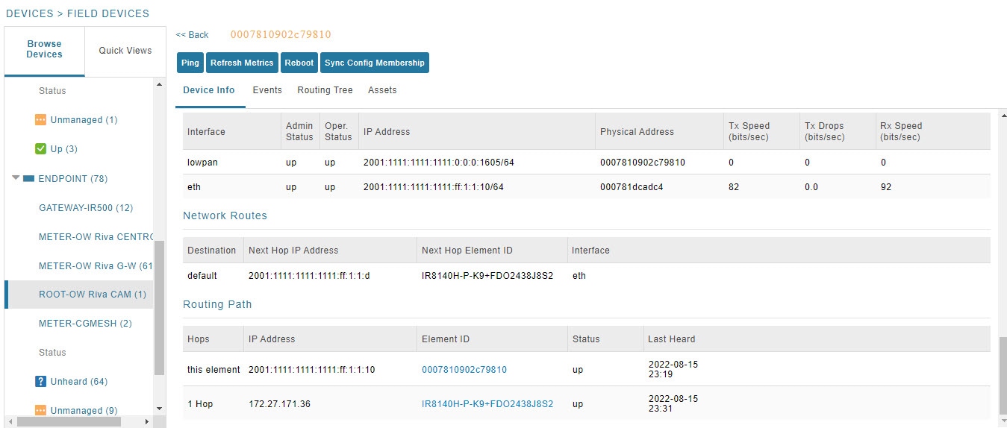This screenshot has height=428, width=1007.
Task: Go back via the << Back link
Action: [193, 35]
